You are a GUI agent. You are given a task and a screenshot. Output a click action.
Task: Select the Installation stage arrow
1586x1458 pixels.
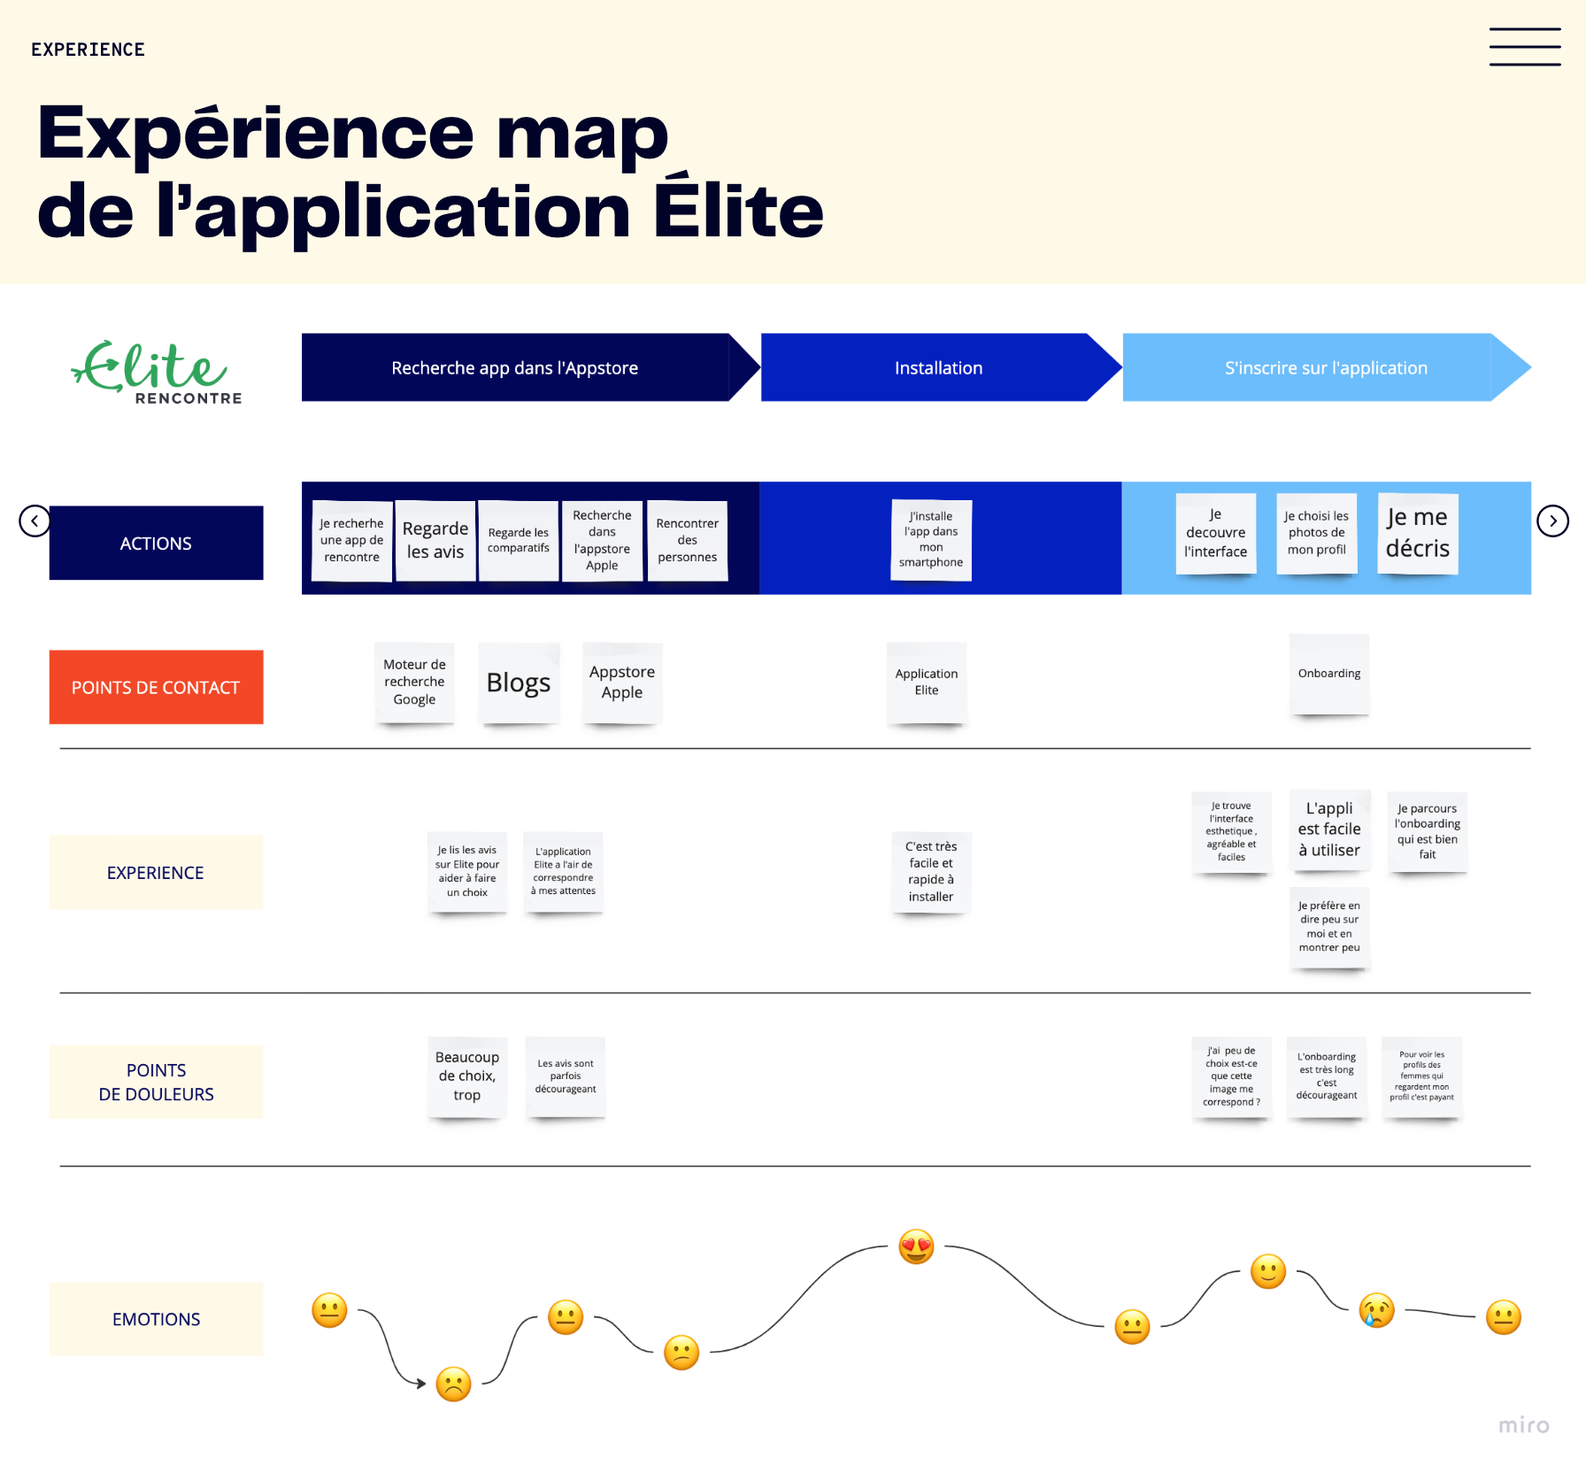tap(940, 367)
